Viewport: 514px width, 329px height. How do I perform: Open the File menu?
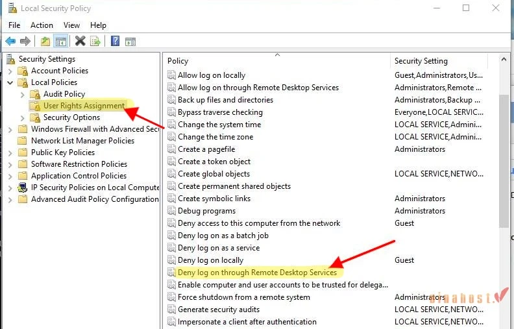coord(14,25)
